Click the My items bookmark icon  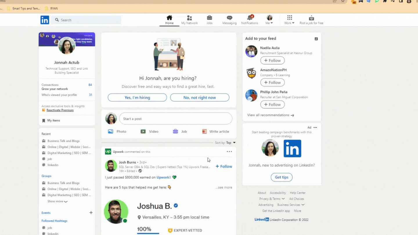[x=44, y=121]
